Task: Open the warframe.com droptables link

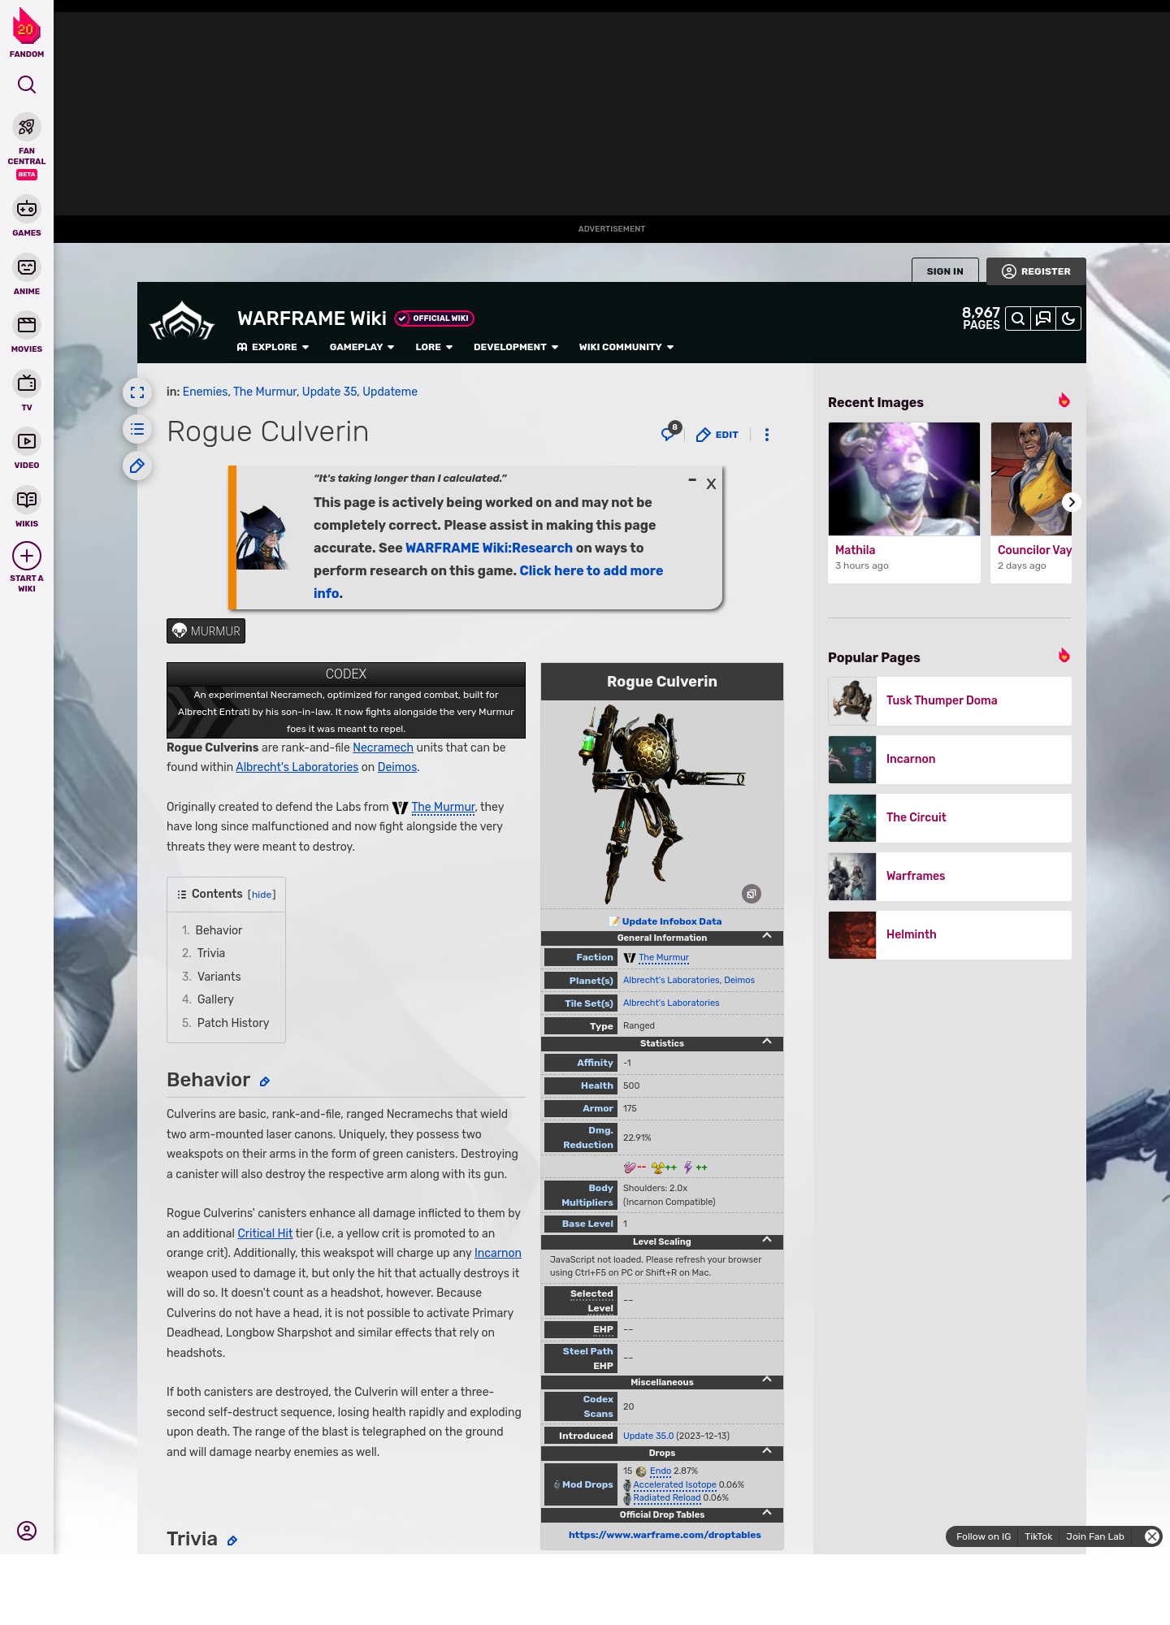Action: (x=665, y=1535)
